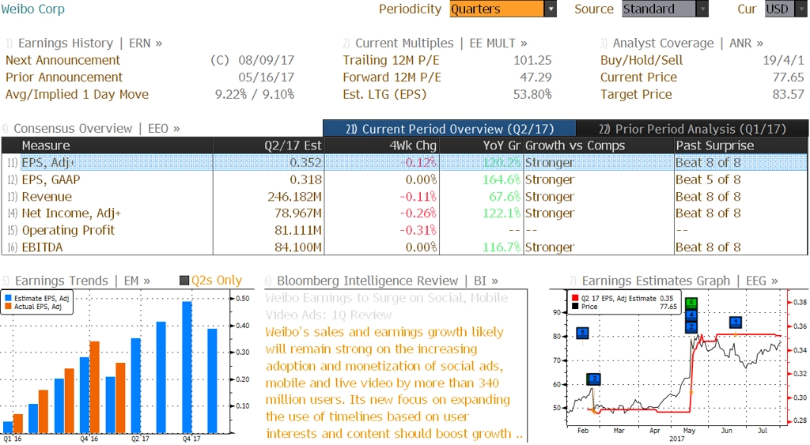This screenshot has width=810, height=445.
Task: Click the Periodicity dropdown arrow button
Action: tap(551, 9)
